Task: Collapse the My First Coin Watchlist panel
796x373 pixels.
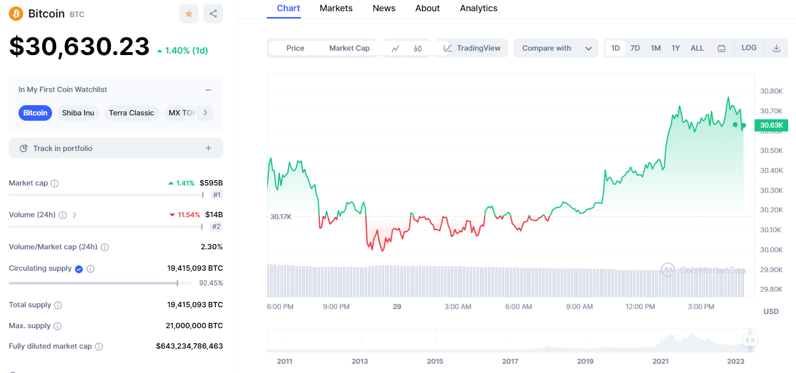Action: [x=208, y=90]
